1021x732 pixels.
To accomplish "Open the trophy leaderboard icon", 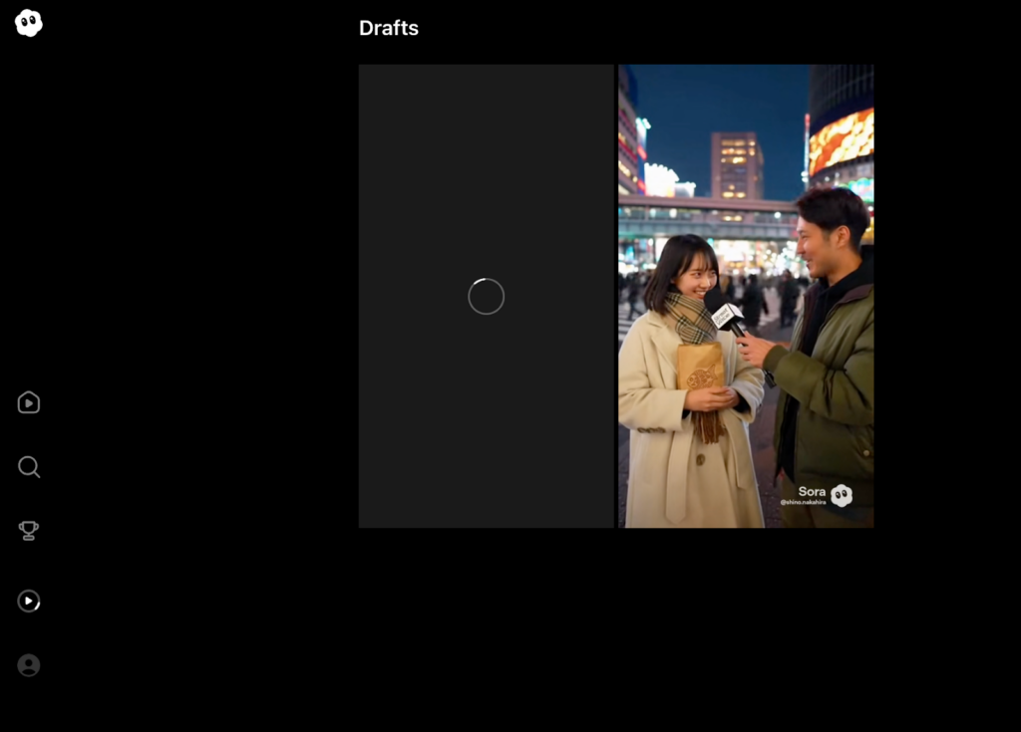I will point(29,531).
